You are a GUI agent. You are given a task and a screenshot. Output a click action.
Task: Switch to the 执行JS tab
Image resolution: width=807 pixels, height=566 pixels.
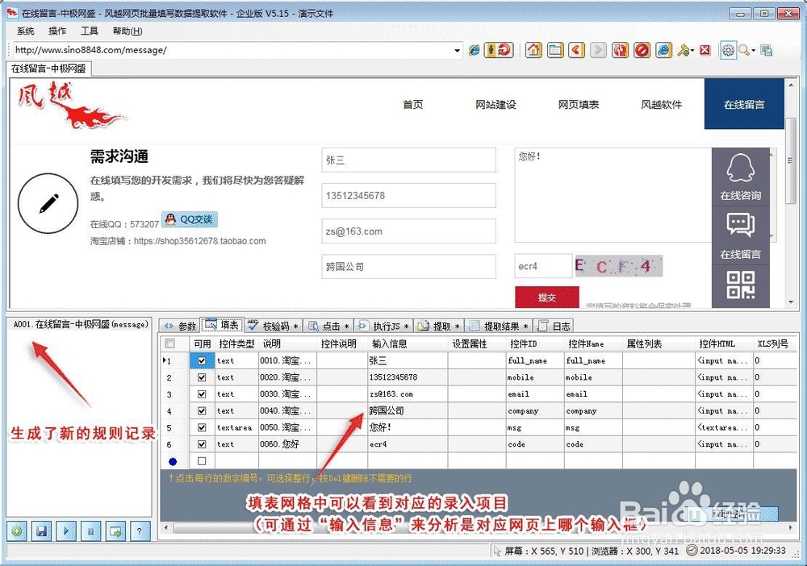coord(383,326)
